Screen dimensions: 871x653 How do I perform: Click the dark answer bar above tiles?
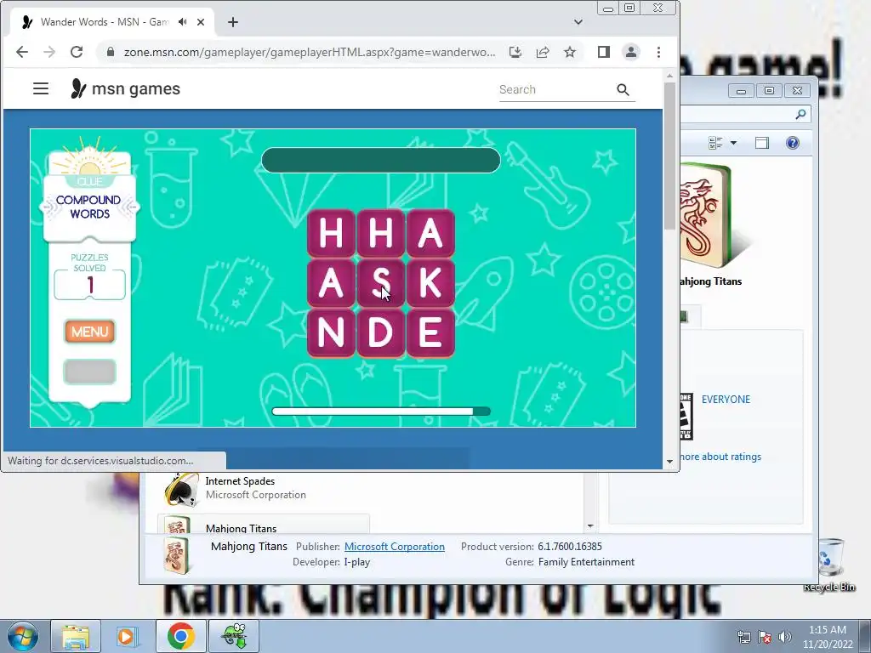[x=381, y=161]
